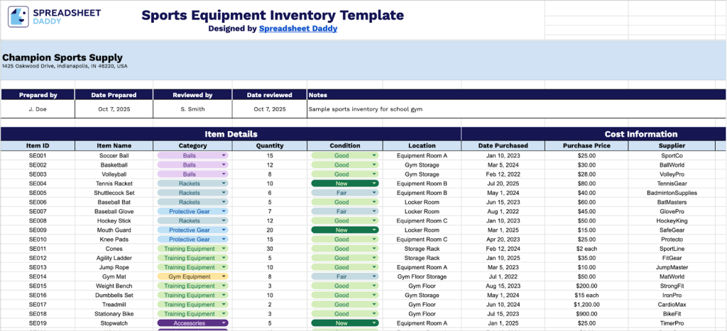Click the Purchase Price column header
The height and width of the screenshot is (331, 727).
[x=586, y=146]
